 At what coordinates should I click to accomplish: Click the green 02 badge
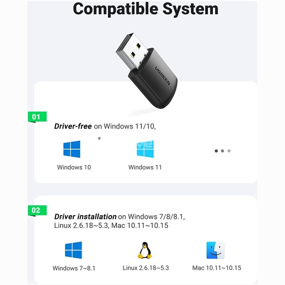(37, 210)
